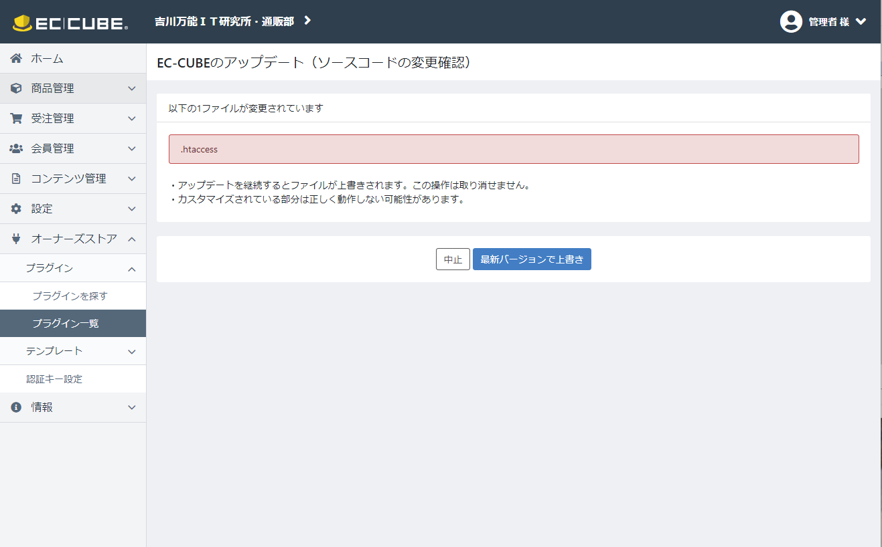The width and height of the screenshot is (882, 547).
Task: Collapse the プラグイン submenu chevron
Action: coord(132,268)
